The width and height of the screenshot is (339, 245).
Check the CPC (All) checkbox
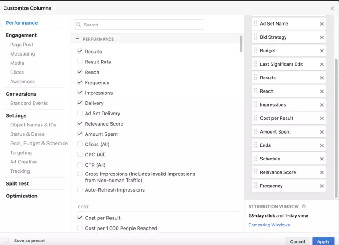80,155
